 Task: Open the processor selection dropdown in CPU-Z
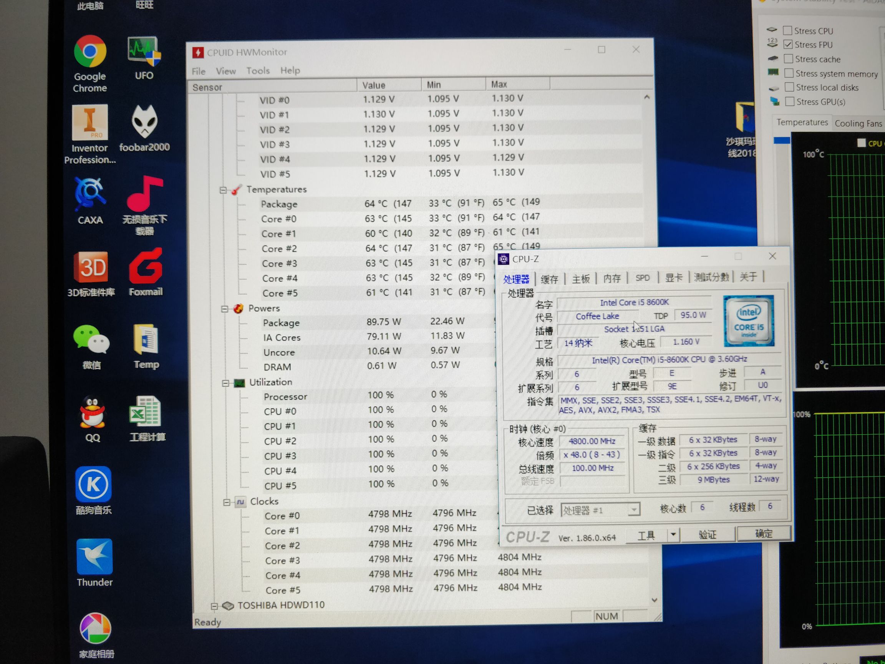tap(634, 510)
